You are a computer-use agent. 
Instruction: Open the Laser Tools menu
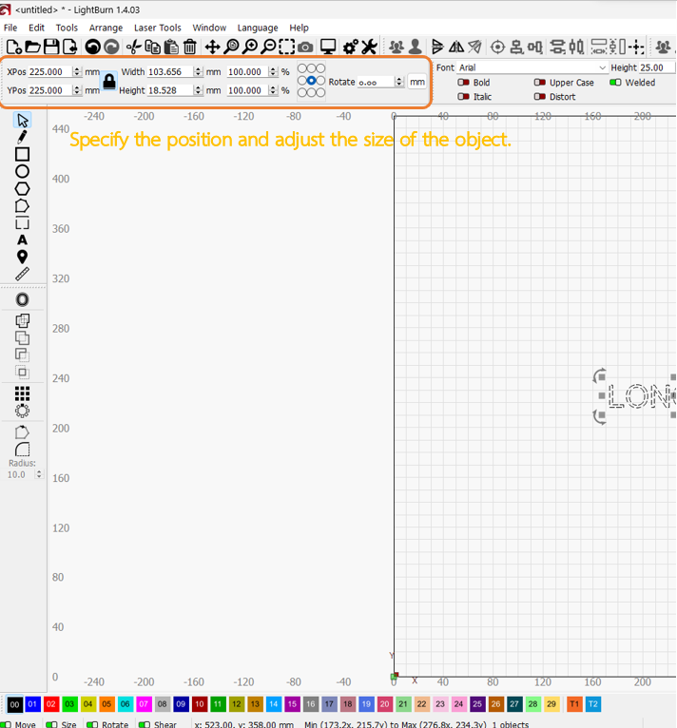[158, 28]
